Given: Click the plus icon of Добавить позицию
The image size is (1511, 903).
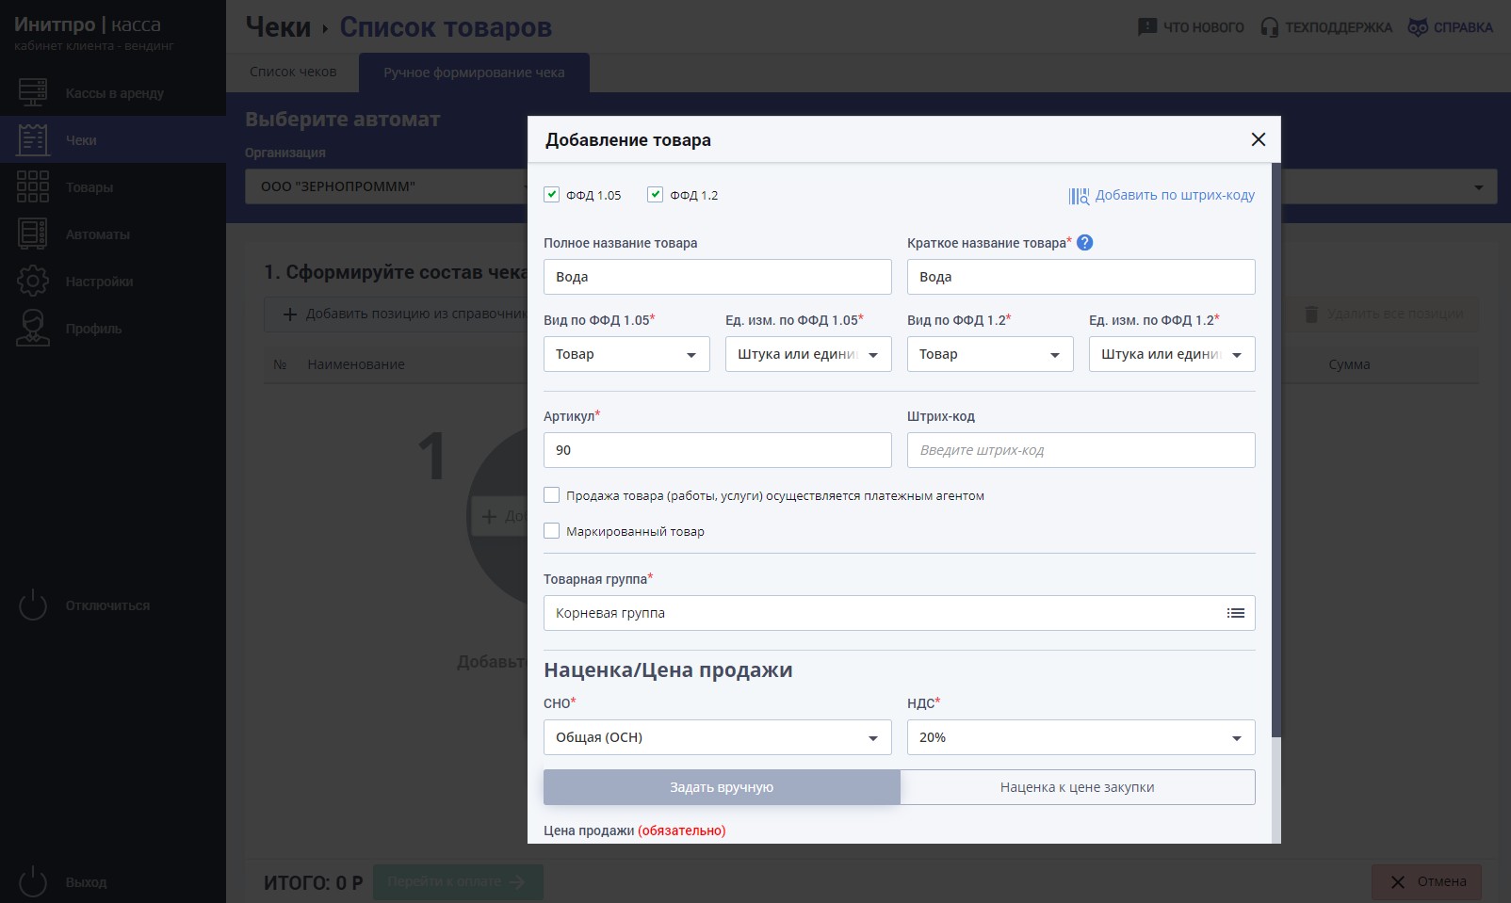Looking at the screenshot, I should [290, 314].
